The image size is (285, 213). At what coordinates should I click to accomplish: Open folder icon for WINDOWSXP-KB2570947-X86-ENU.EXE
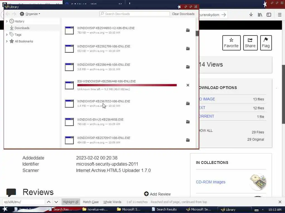click(x=188, y=140)
